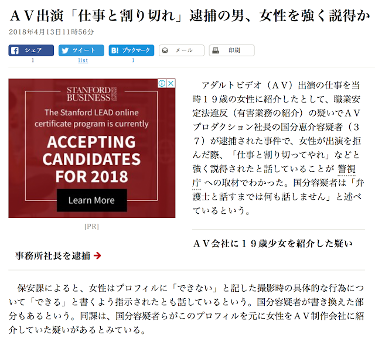Send article with メール button
This screenshot has width=375, height=345.
coord(182,50)
